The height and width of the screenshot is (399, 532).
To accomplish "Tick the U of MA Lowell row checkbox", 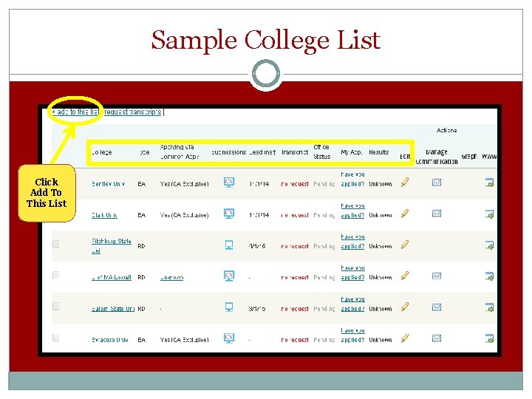I will coord(56,275).
